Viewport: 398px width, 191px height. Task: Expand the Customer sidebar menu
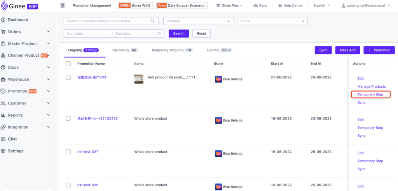(49, 103)
